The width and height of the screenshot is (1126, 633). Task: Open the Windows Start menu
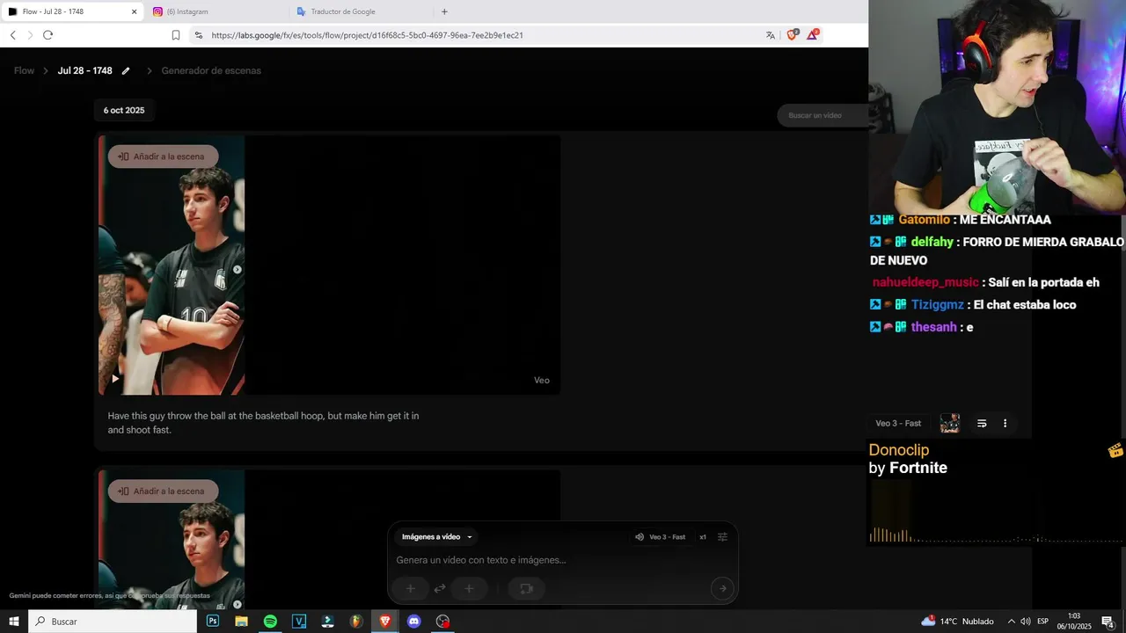click(x=14, y=622)
